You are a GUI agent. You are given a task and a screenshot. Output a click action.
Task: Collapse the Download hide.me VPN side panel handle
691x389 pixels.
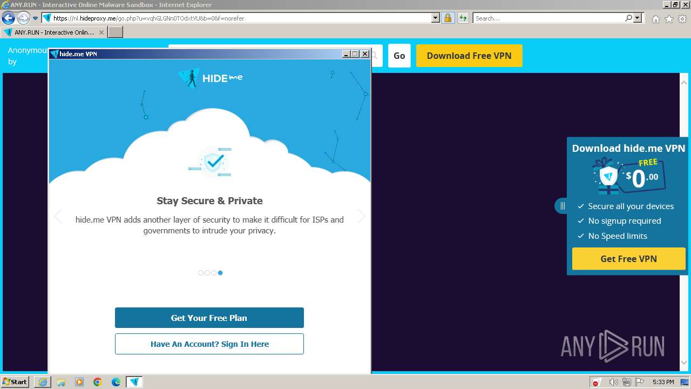[x=561, y=206]
